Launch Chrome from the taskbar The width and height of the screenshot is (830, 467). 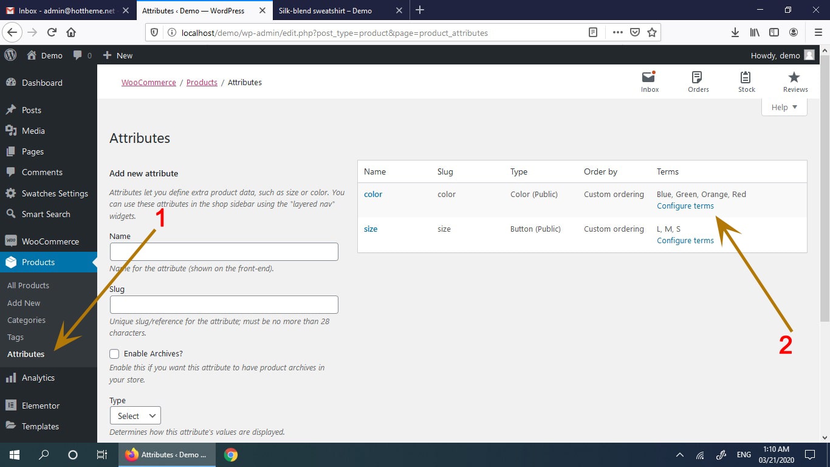click(230, 454)
